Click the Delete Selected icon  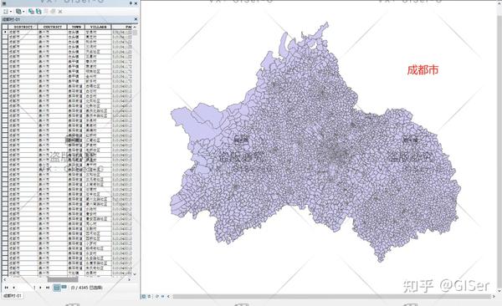pos(60,12)
